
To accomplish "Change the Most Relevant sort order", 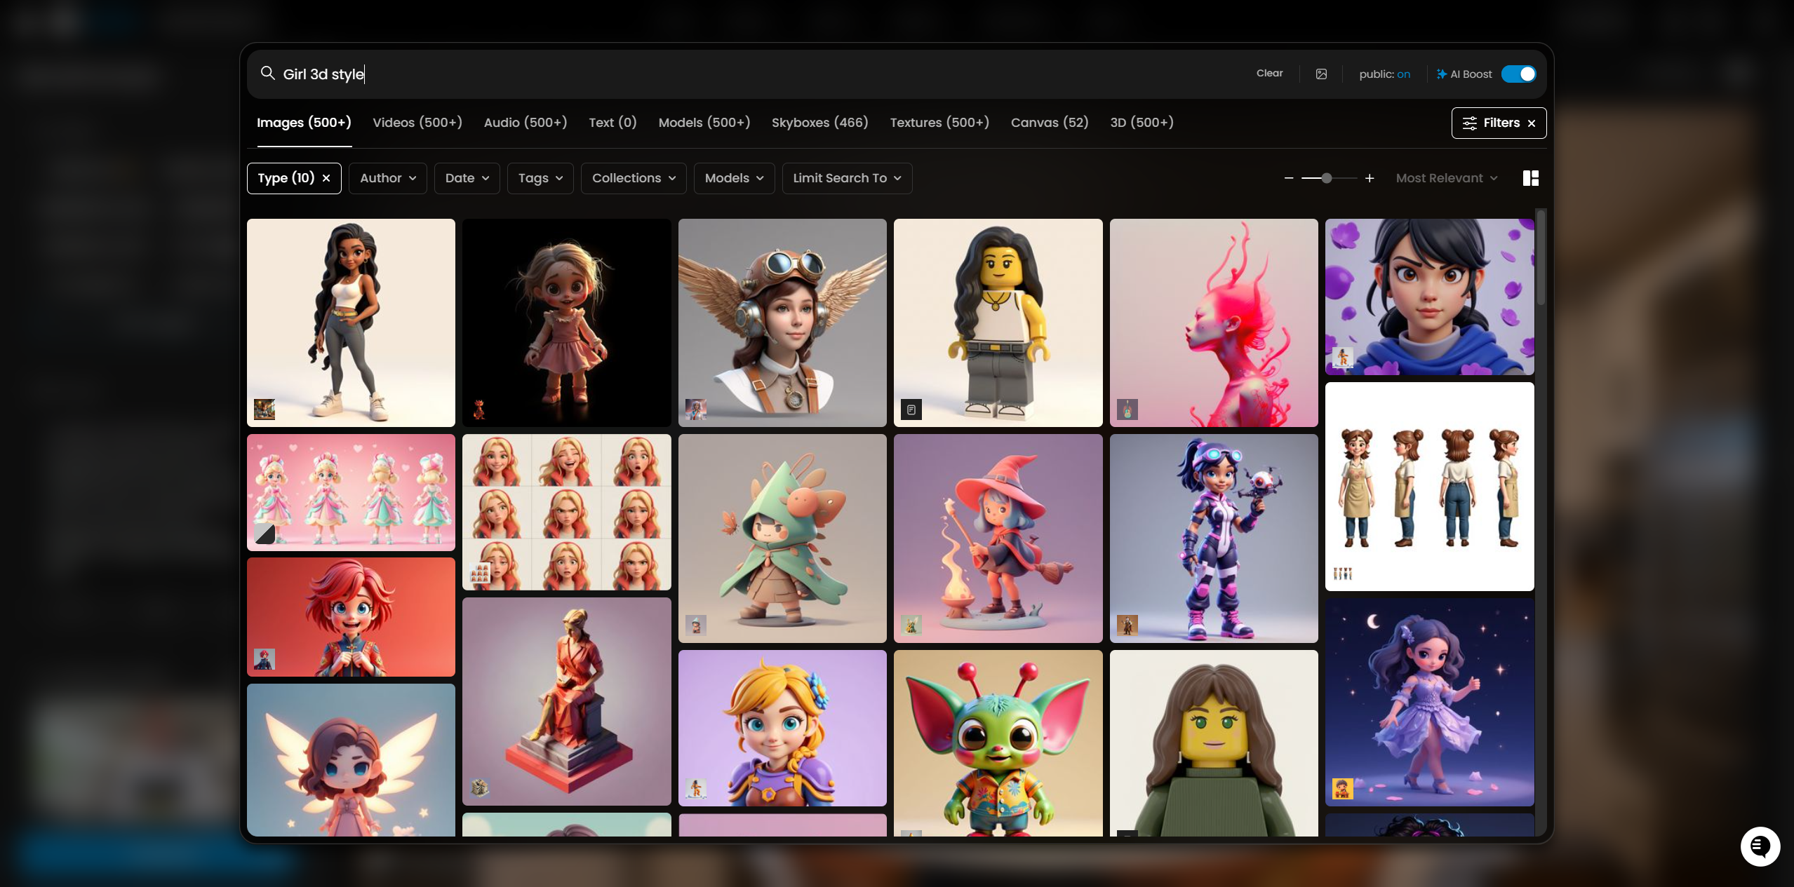I will click(x=1447, y=178).
